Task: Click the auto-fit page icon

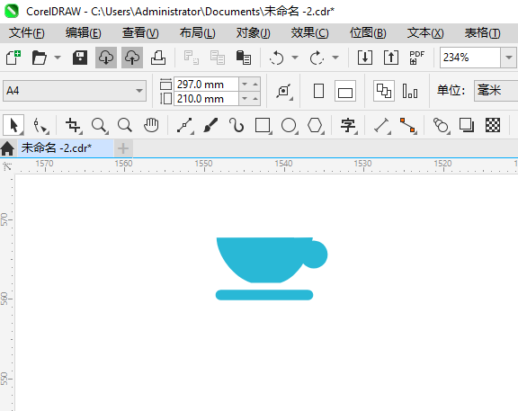Action: (x=284, y=91)
